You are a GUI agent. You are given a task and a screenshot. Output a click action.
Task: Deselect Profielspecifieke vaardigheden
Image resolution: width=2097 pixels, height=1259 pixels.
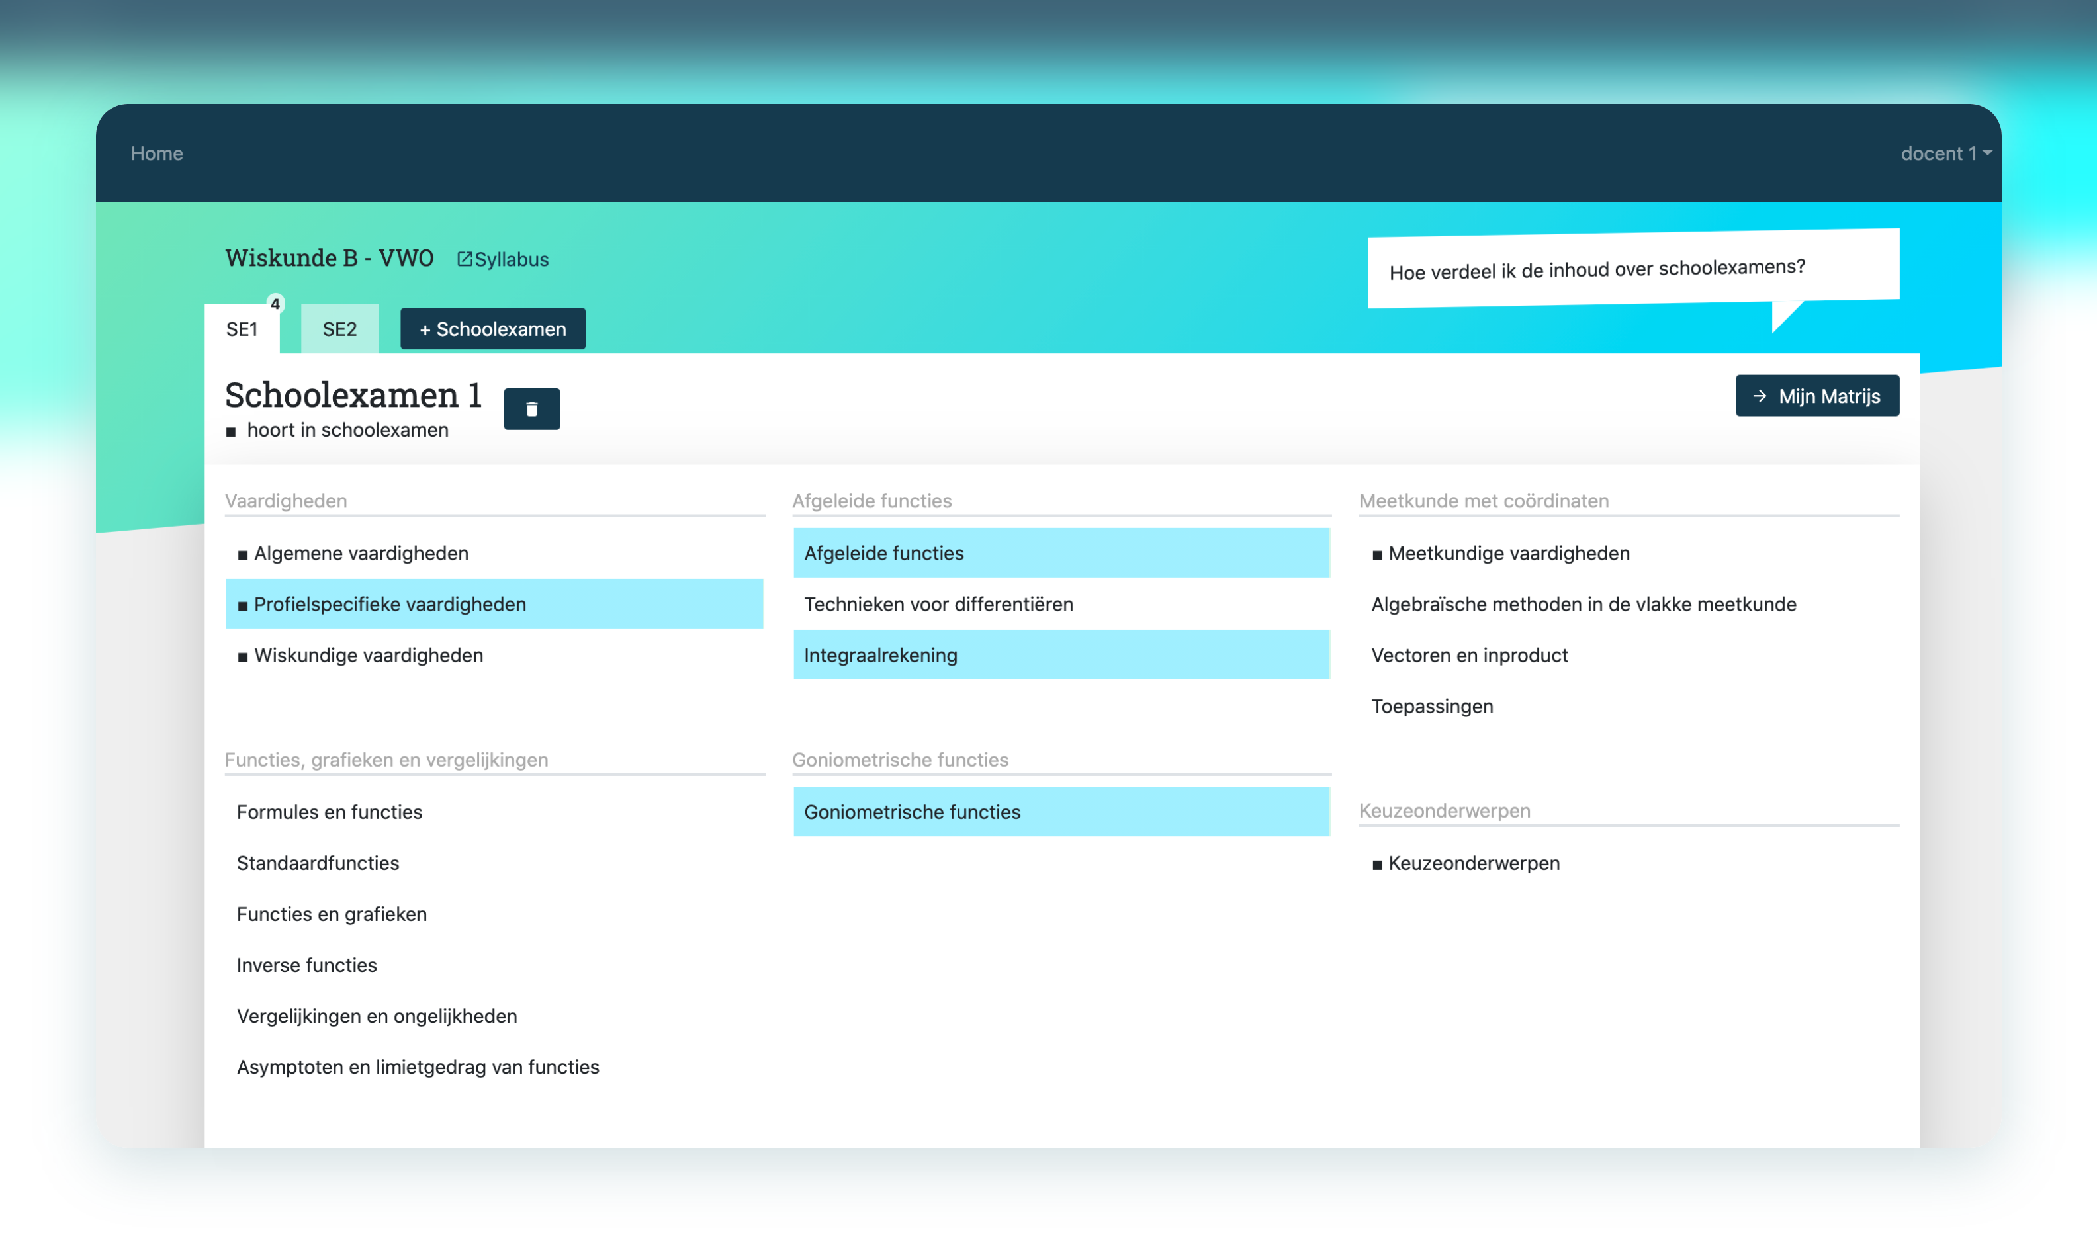pos(494,604)
